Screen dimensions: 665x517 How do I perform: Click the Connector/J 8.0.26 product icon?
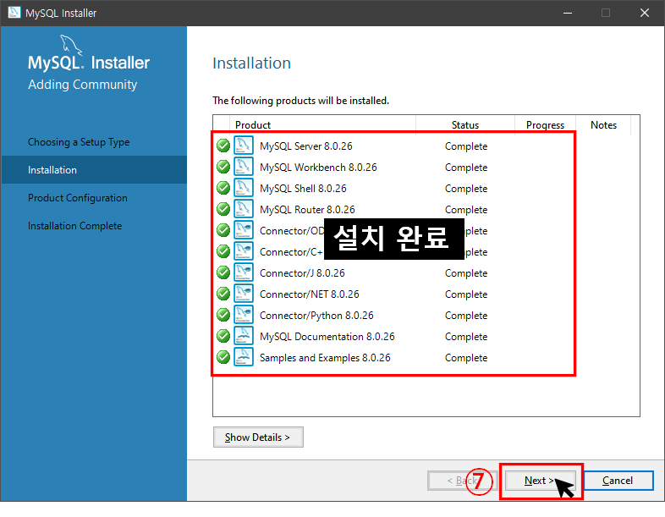244,272
